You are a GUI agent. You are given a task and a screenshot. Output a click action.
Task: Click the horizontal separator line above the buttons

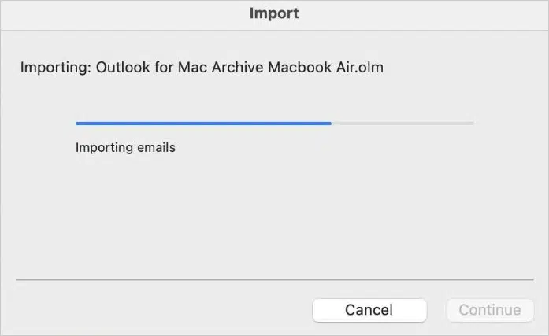(x=274, y=279)
